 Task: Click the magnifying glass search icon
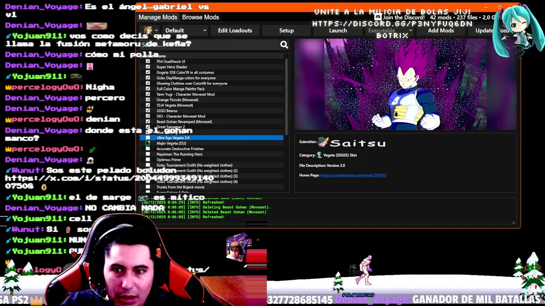tap(284, 45)
